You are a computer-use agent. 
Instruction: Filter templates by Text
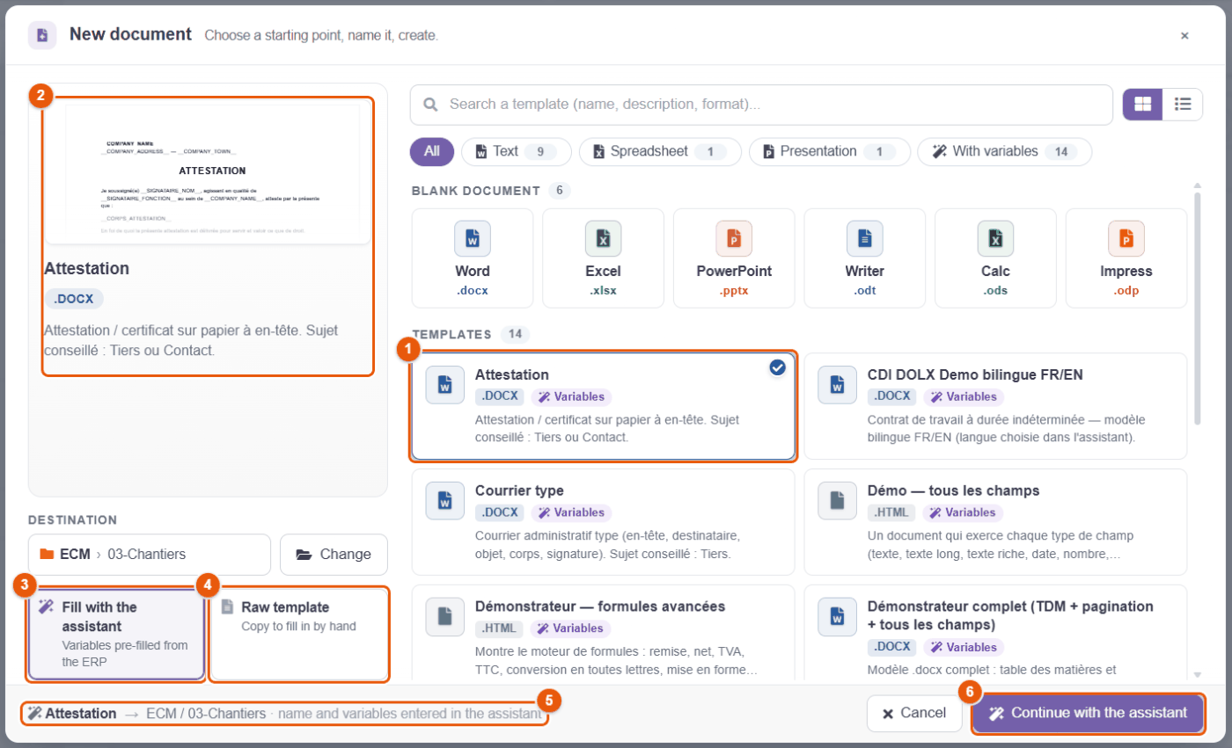(x=517, y=151)
